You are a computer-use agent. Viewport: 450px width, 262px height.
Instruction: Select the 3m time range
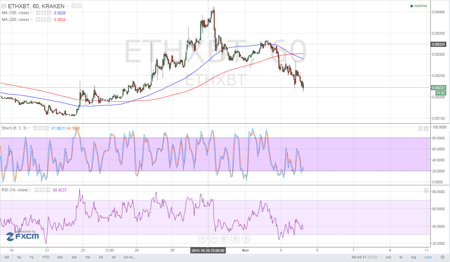74,257
